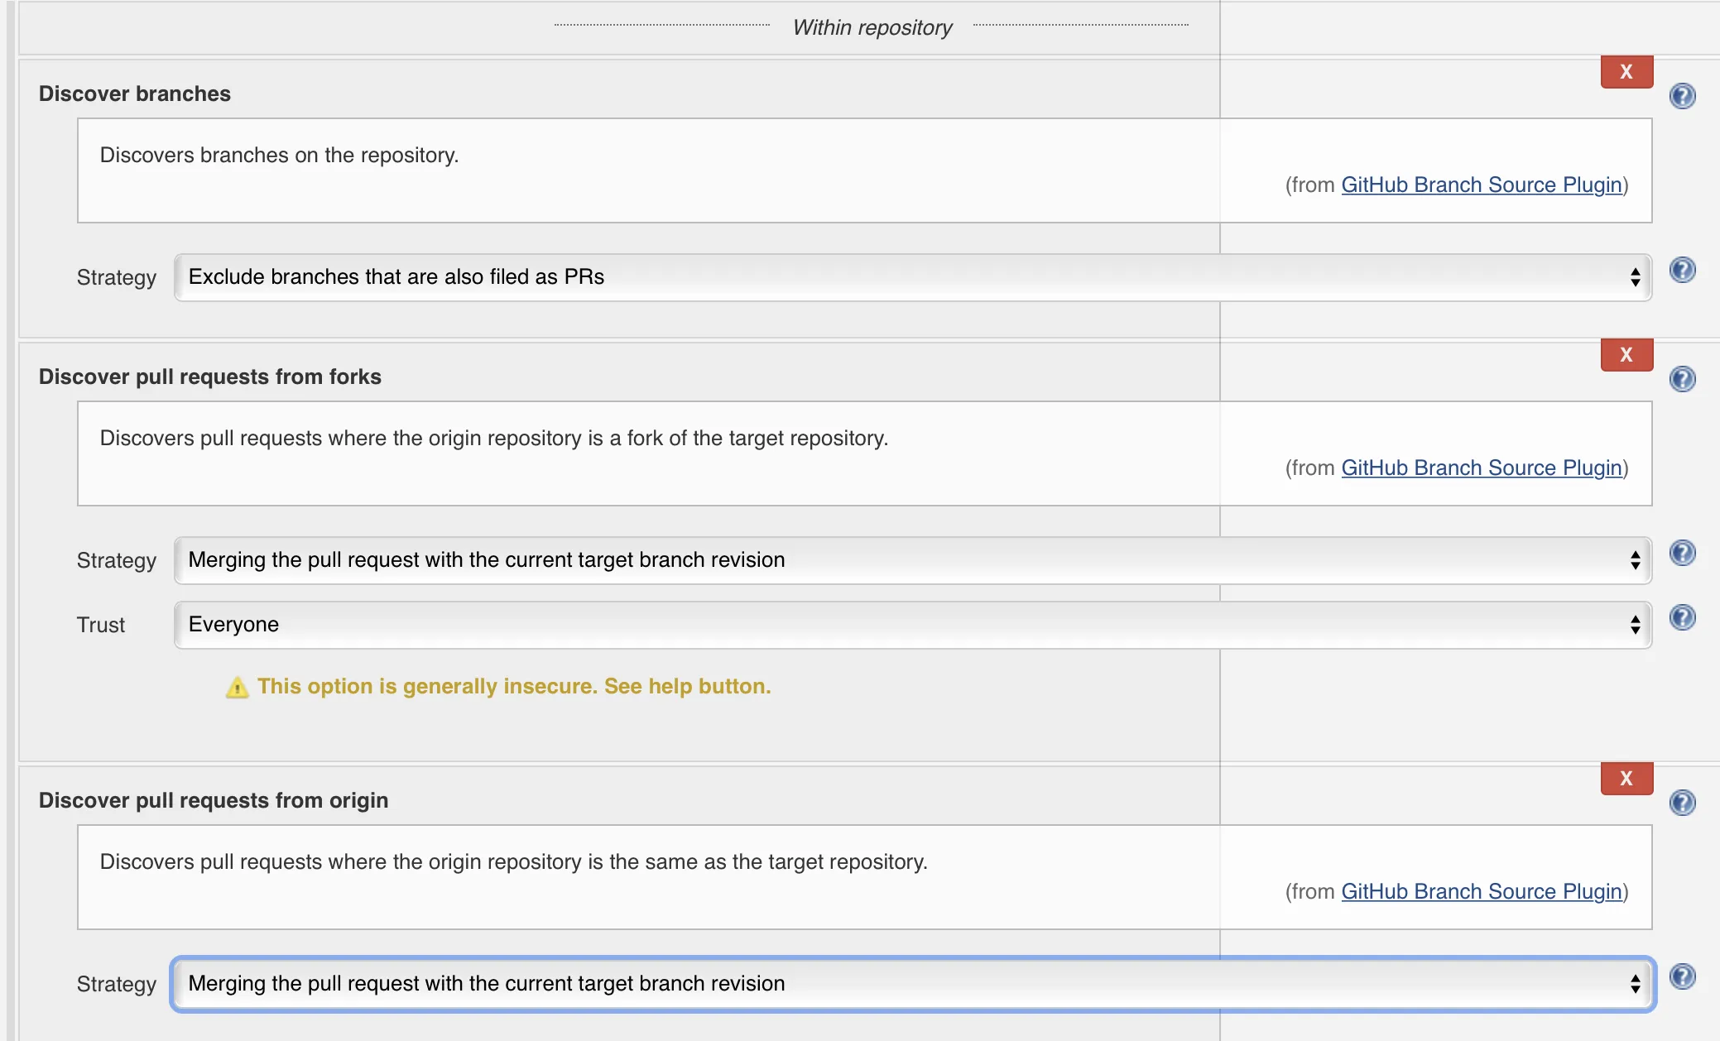Open help for Discover pull requests from origin
This screenshot has height=1041, width=1720.
(x=1682, y=803)
